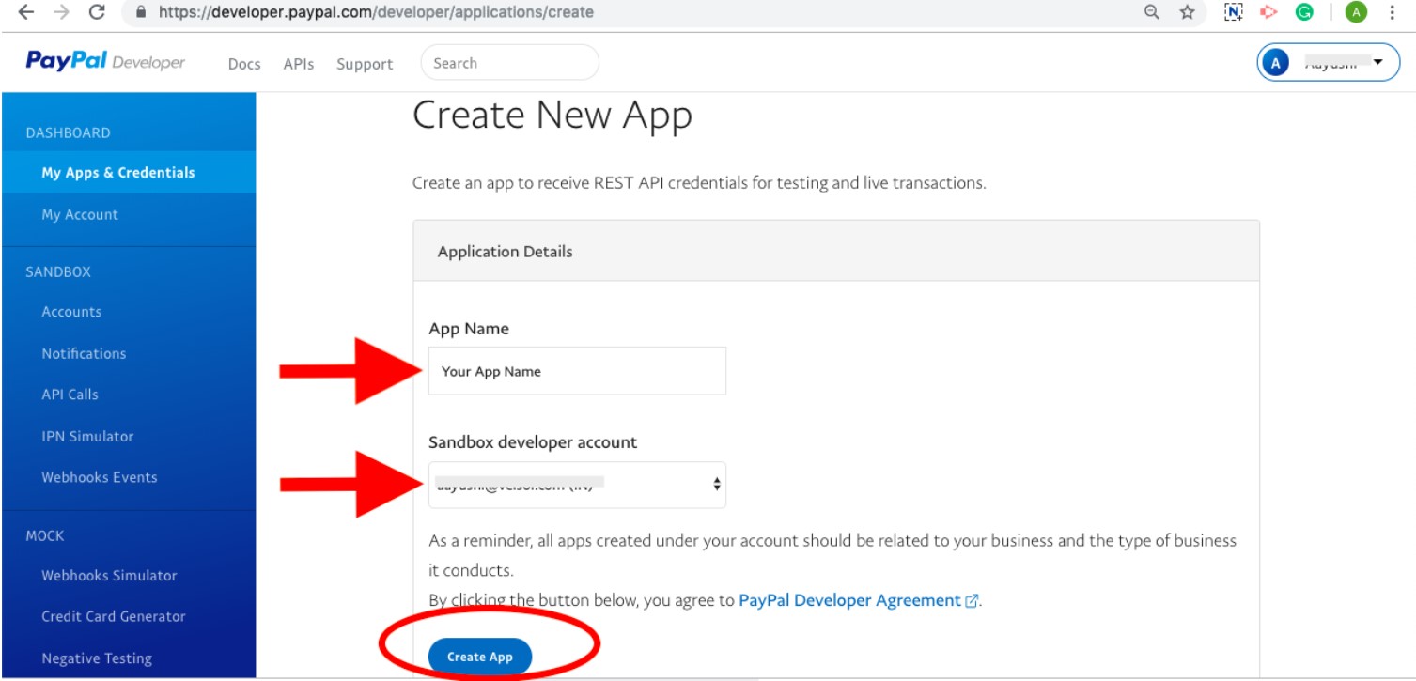Screen dimensions: 1416x681
Task: Click the DASHBOARD sidebar heading
Action: (x=68, y=132)
